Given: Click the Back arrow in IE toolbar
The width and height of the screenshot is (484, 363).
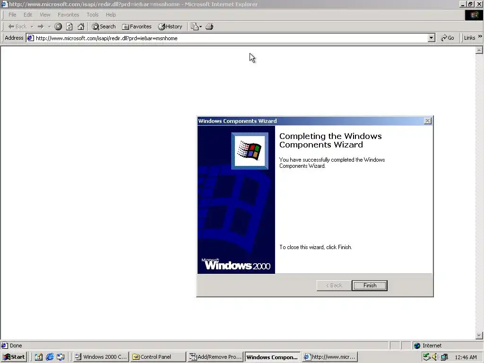Looking at the screenshot, I should point(17,26).
